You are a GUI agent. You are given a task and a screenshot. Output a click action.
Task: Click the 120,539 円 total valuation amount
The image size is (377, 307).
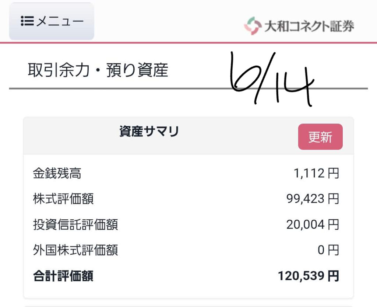tap(309, 276)
